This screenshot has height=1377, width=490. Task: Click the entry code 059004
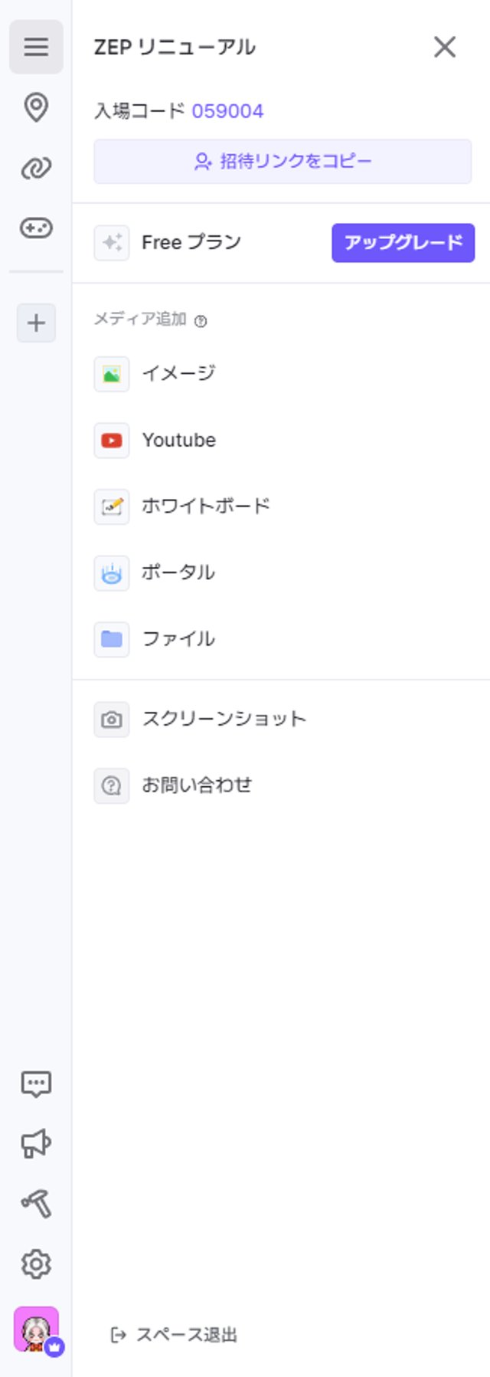pyautogui.click(x=227, y=111)
